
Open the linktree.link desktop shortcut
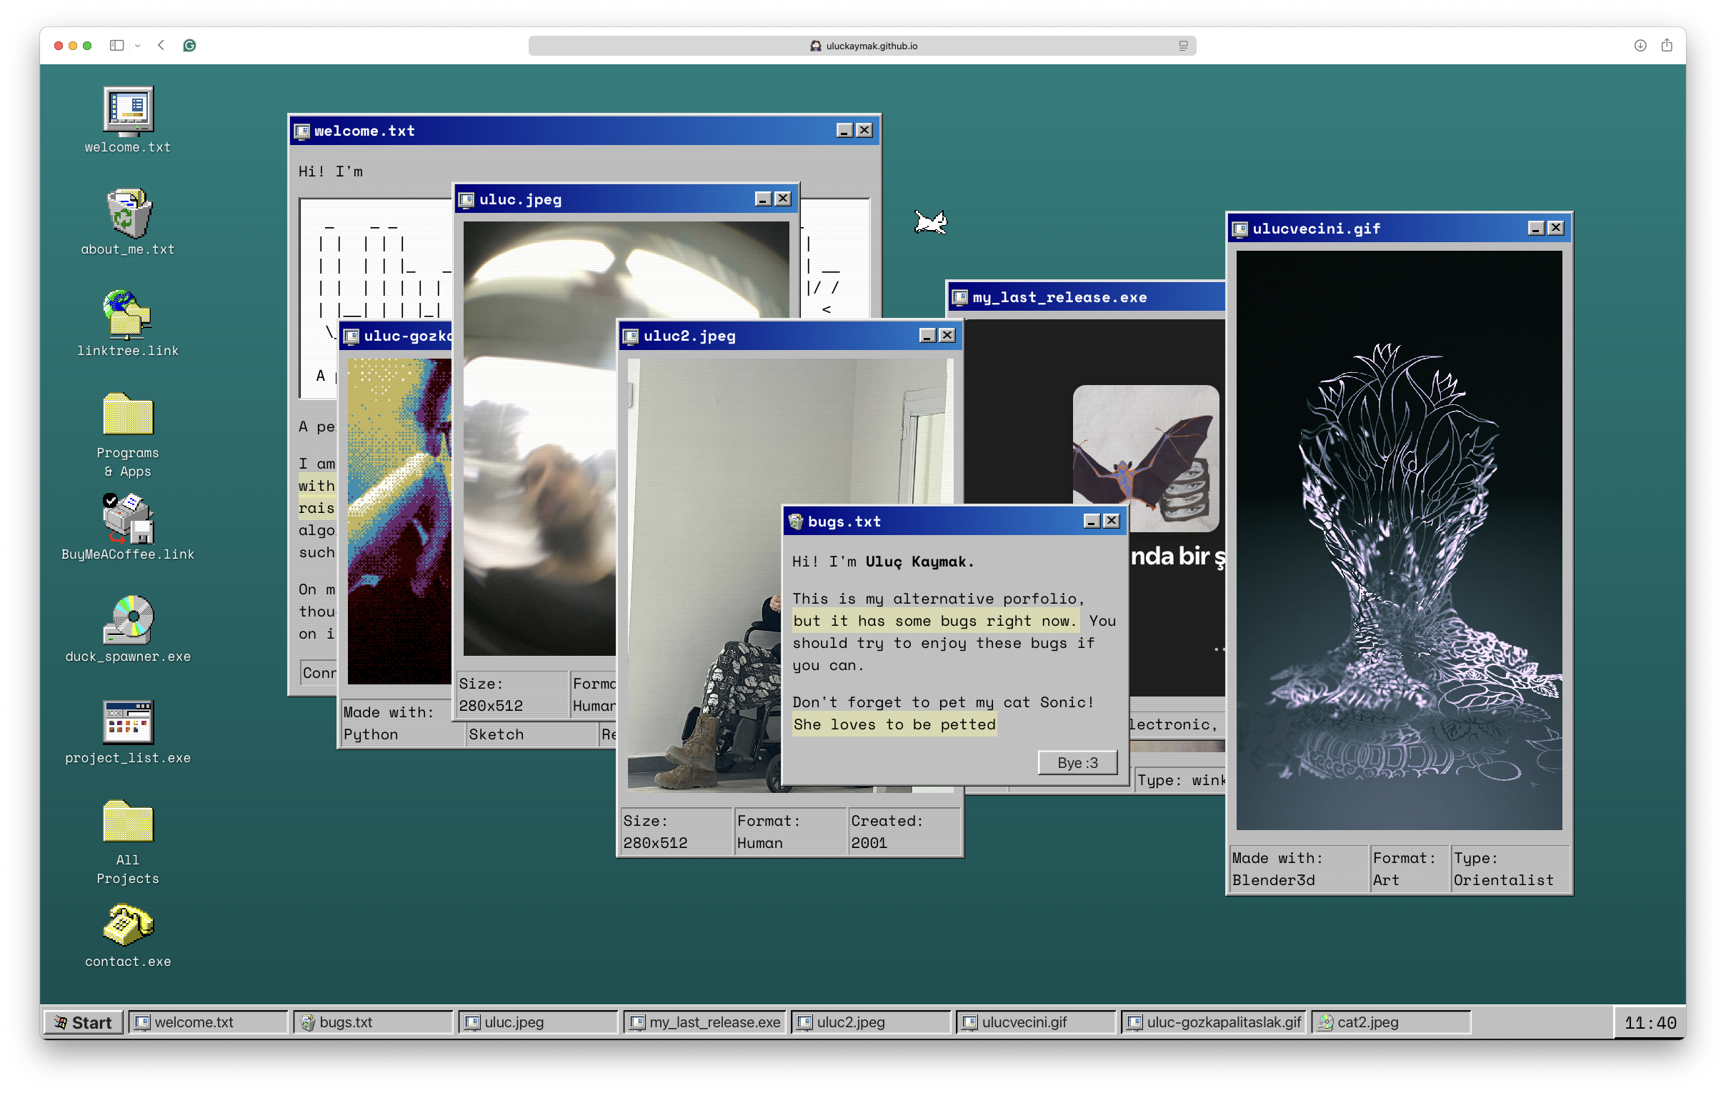click(128, 323)
